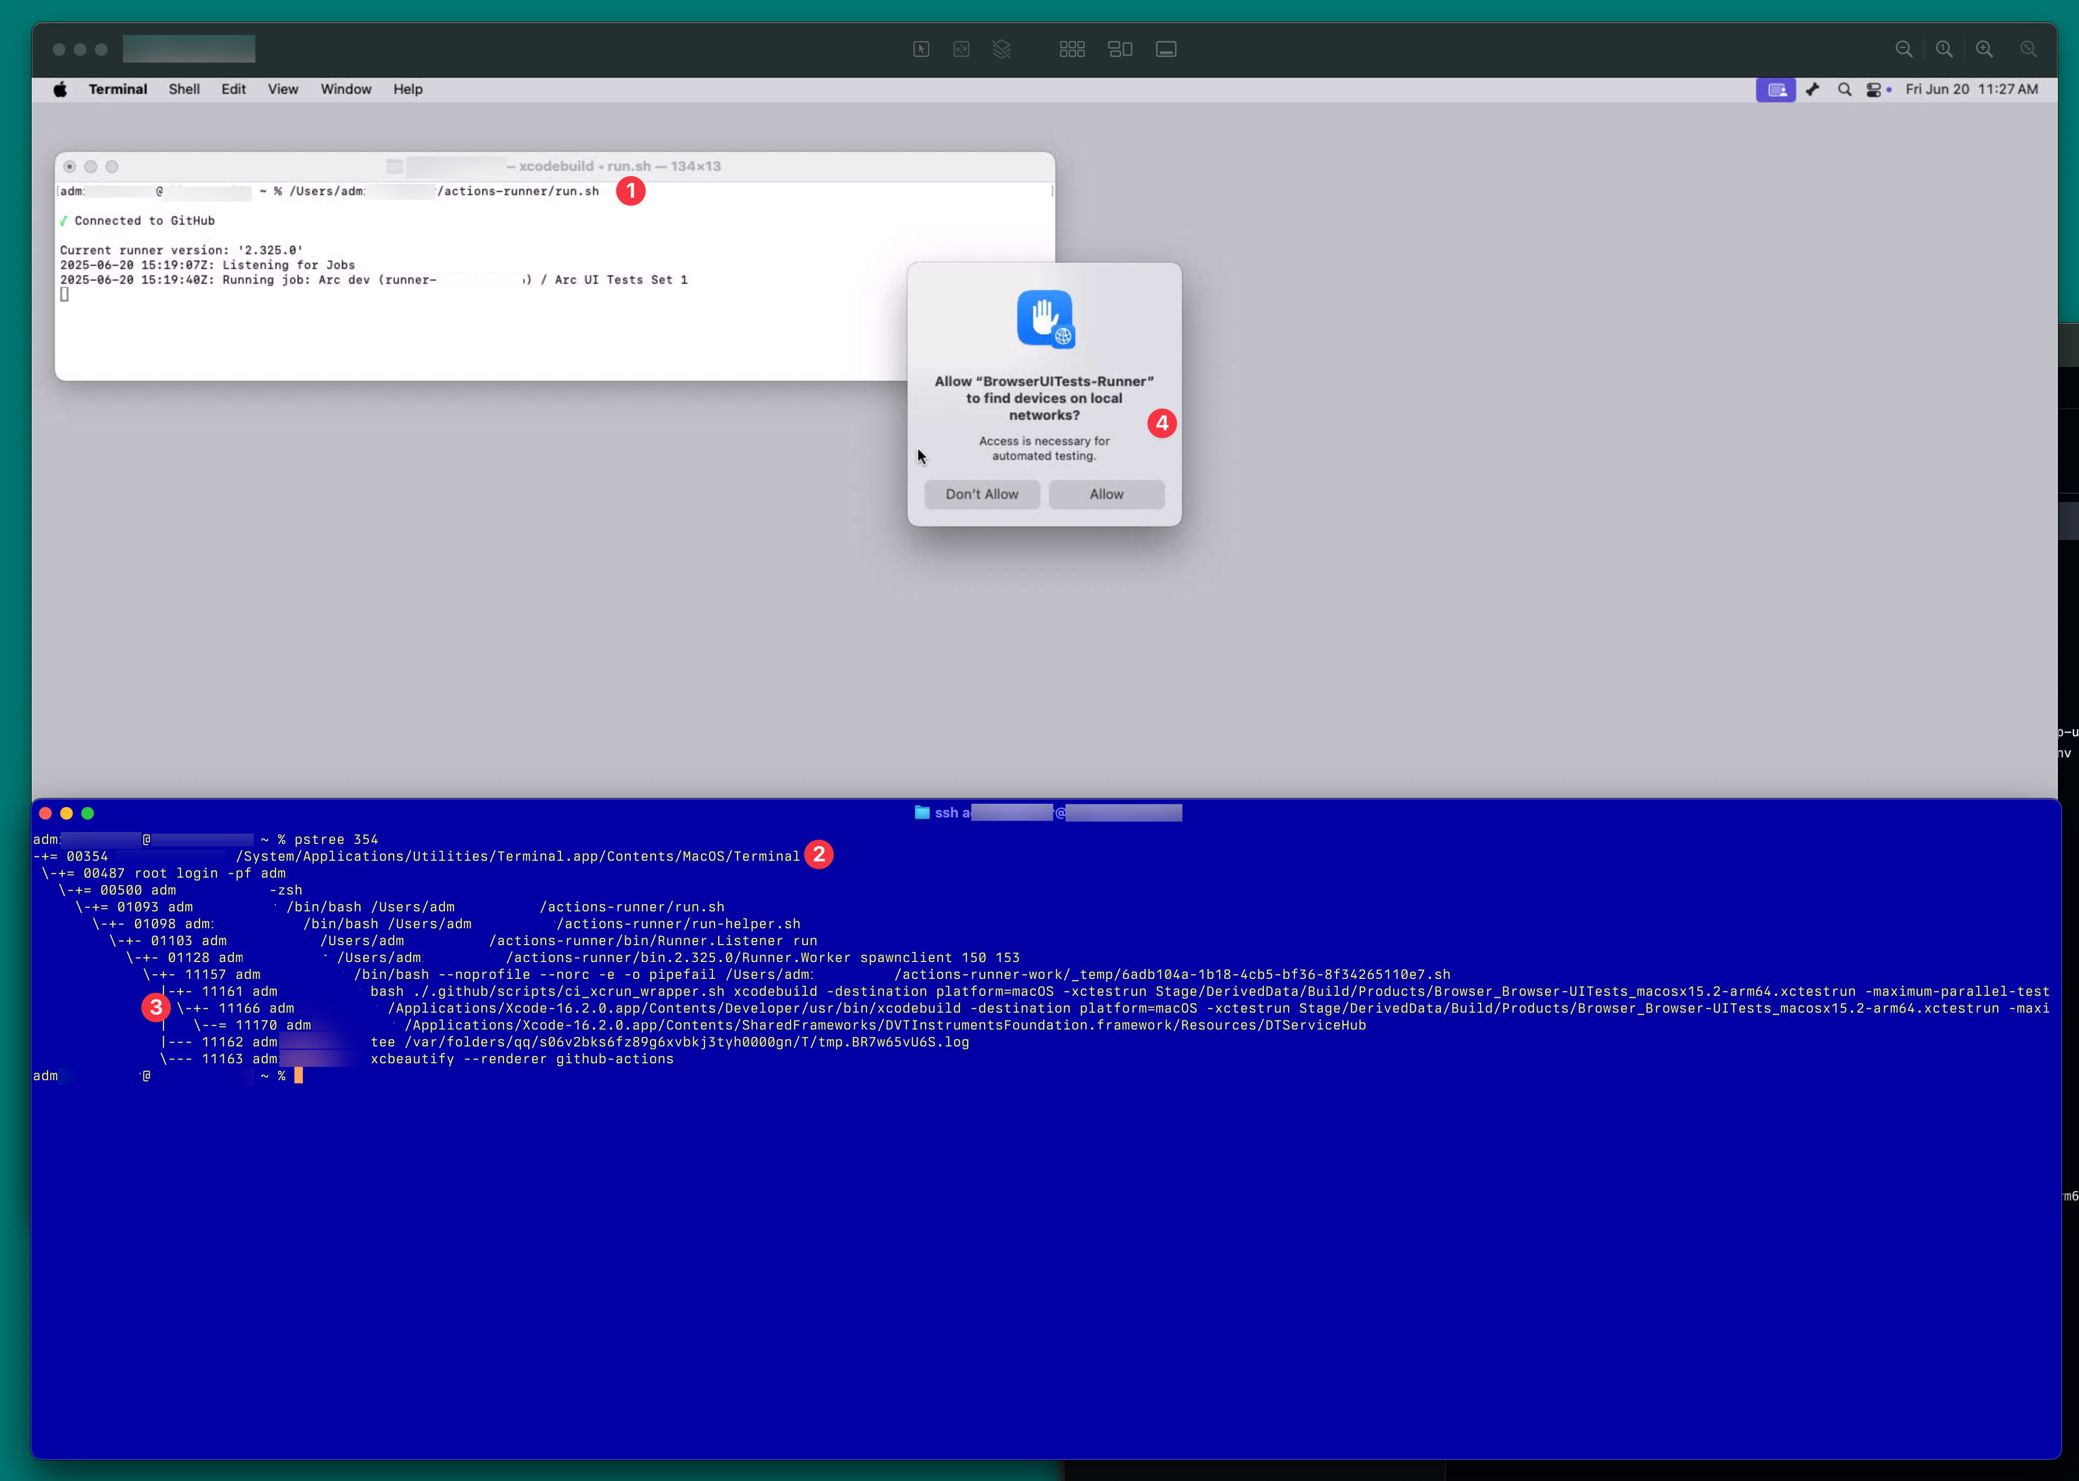Open the View menu
Image resolution: width=2079 pixels, height=1481 pixels.
[x=283, y=89]
